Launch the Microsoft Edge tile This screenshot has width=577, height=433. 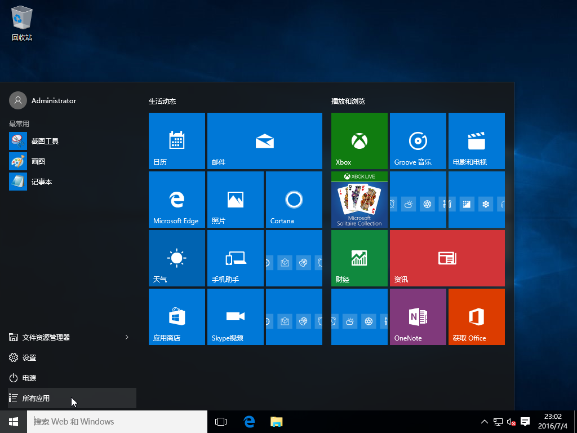pos(176,200)
